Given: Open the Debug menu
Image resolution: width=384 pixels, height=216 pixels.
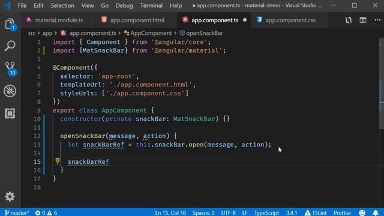Looking at the screenshot, I should pyautogui.click(x=124, y=5).
